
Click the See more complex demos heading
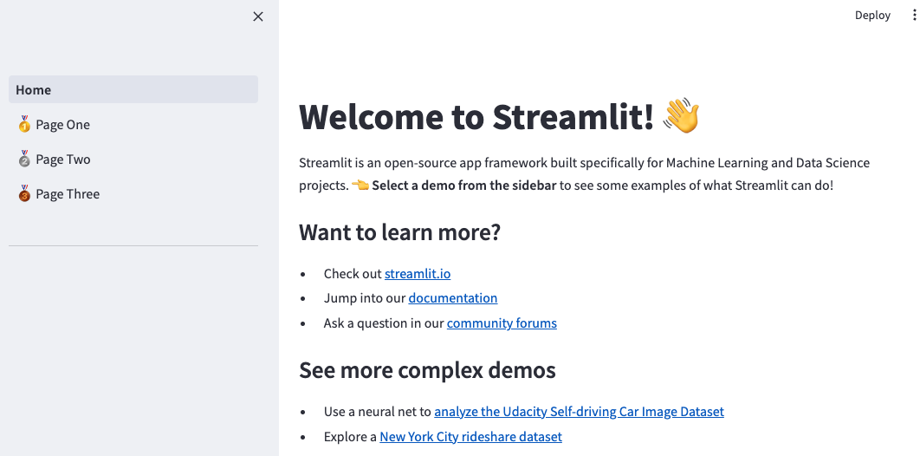click(427, 370)
